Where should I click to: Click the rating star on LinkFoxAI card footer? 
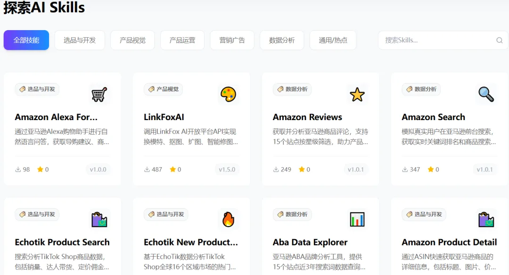click(172, 169)
